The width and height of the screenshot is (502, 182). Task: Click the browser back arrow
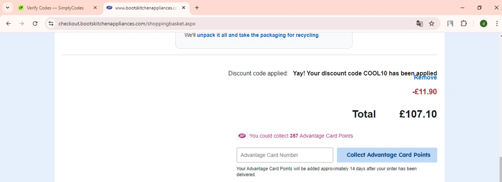point(9,23)
